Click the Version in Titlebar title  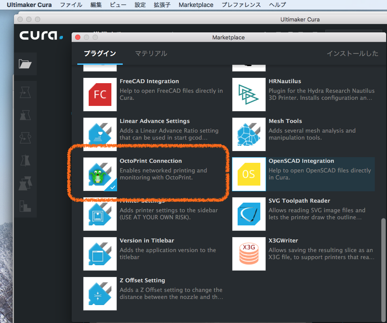[x=147, y=240]
